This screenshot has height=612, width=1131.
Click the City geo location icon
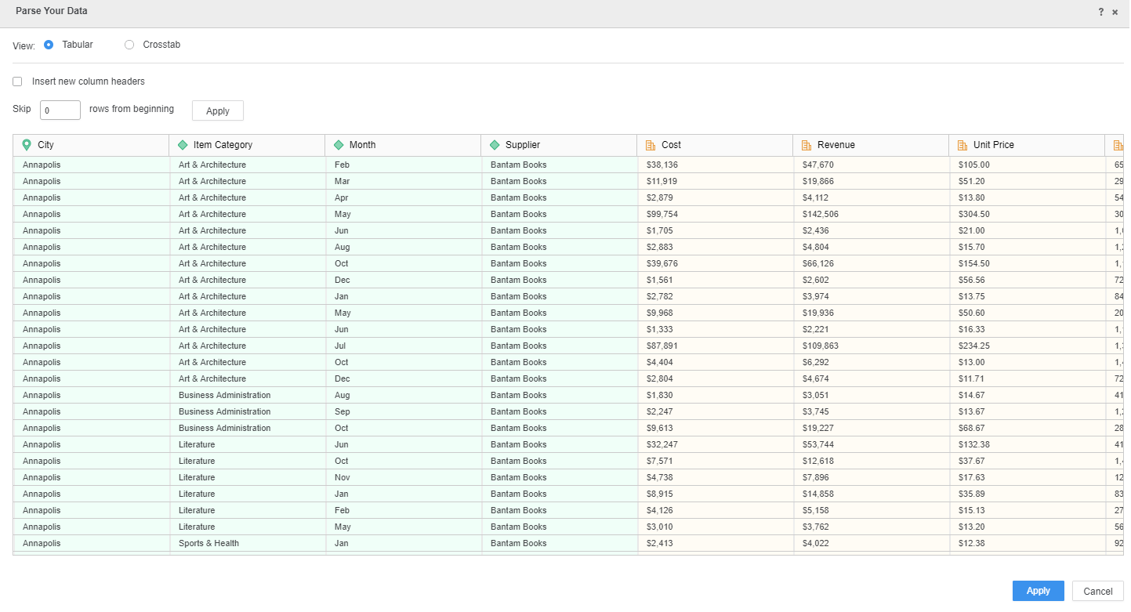27,145
